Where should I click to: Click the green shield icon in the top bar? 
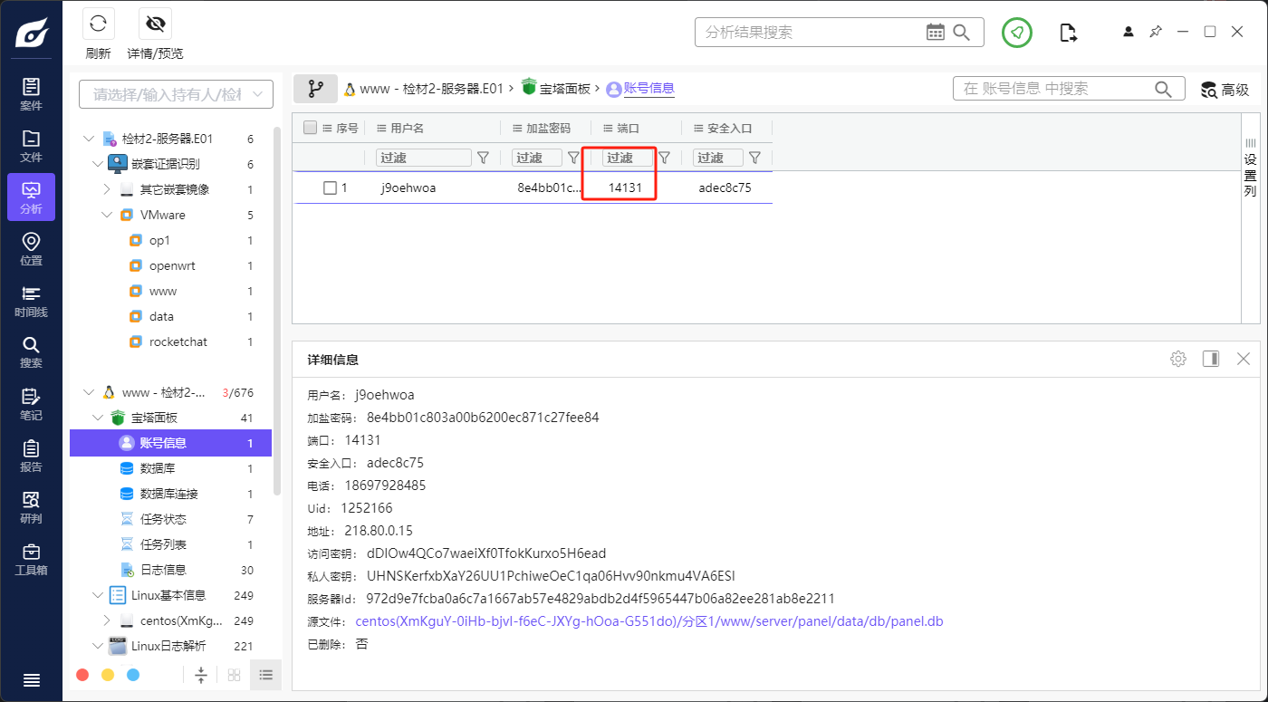click(x=1017, y=33)
